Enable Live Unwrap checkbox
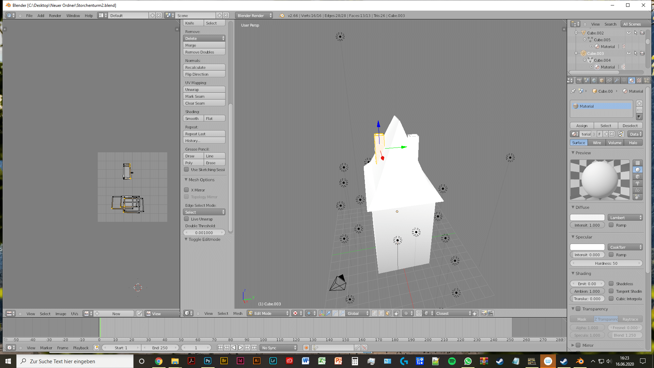This screenshot has width=654, height=368. click(x=186, y=219)
